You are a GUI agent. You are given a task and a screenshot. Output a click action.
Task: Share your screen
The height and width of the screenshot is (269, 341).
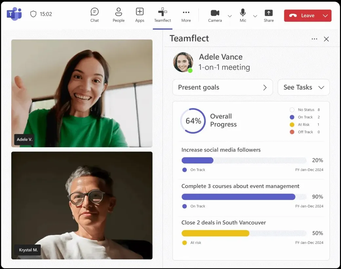[269, 16]
